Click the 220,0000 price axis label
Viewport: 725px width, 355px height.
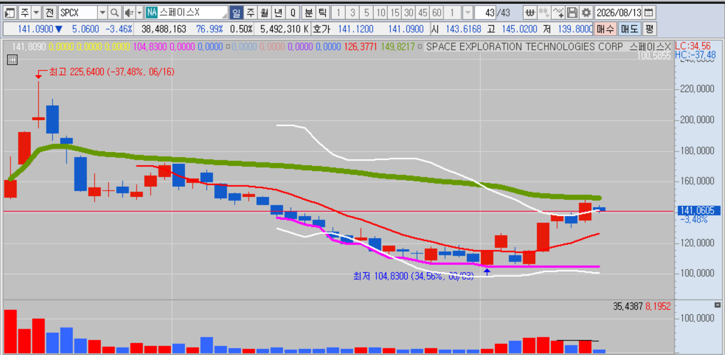click(x=697, y=89)
